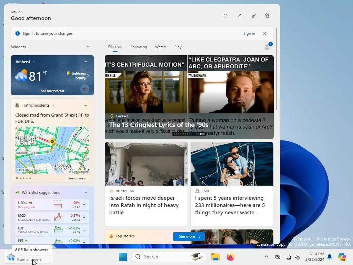Open the icon left of settings gear
Viewport: 353px width, 265px height.
(x=254, y=16)
